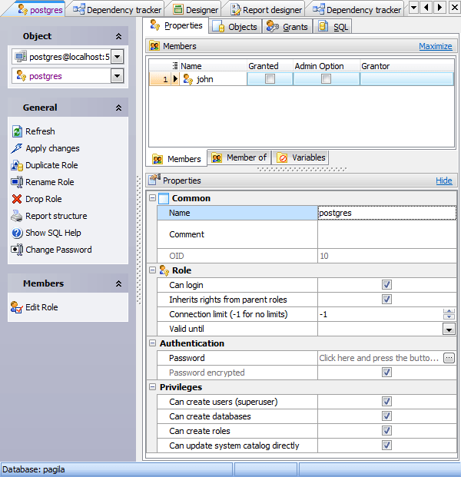Toggle the Can login checkbox
Image resolution: width=461 pixels, height=477 pixels.
[x=386, y=285]
